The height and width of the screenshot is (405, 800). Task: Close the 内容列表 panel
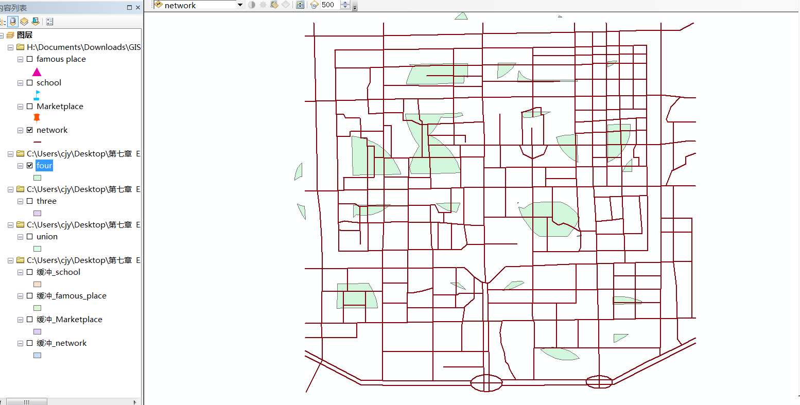tap(138, 8)
